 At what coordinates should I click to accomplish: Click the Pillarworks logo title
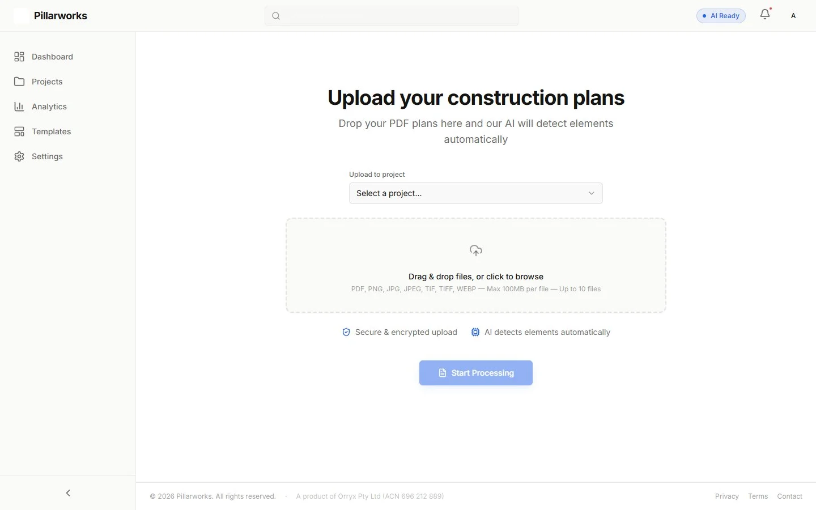(61, 16)
